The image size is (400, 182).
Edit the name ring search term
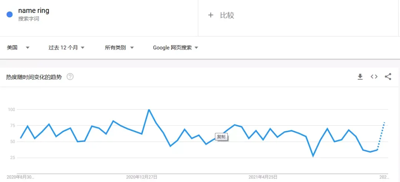point(34,11)
